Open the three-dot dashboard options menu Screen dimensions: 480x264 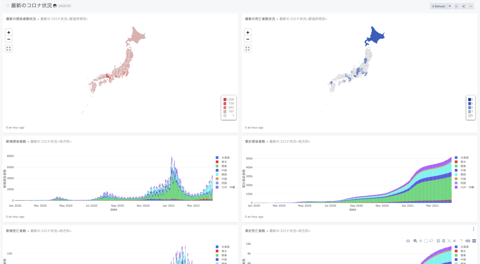point(471,6)
